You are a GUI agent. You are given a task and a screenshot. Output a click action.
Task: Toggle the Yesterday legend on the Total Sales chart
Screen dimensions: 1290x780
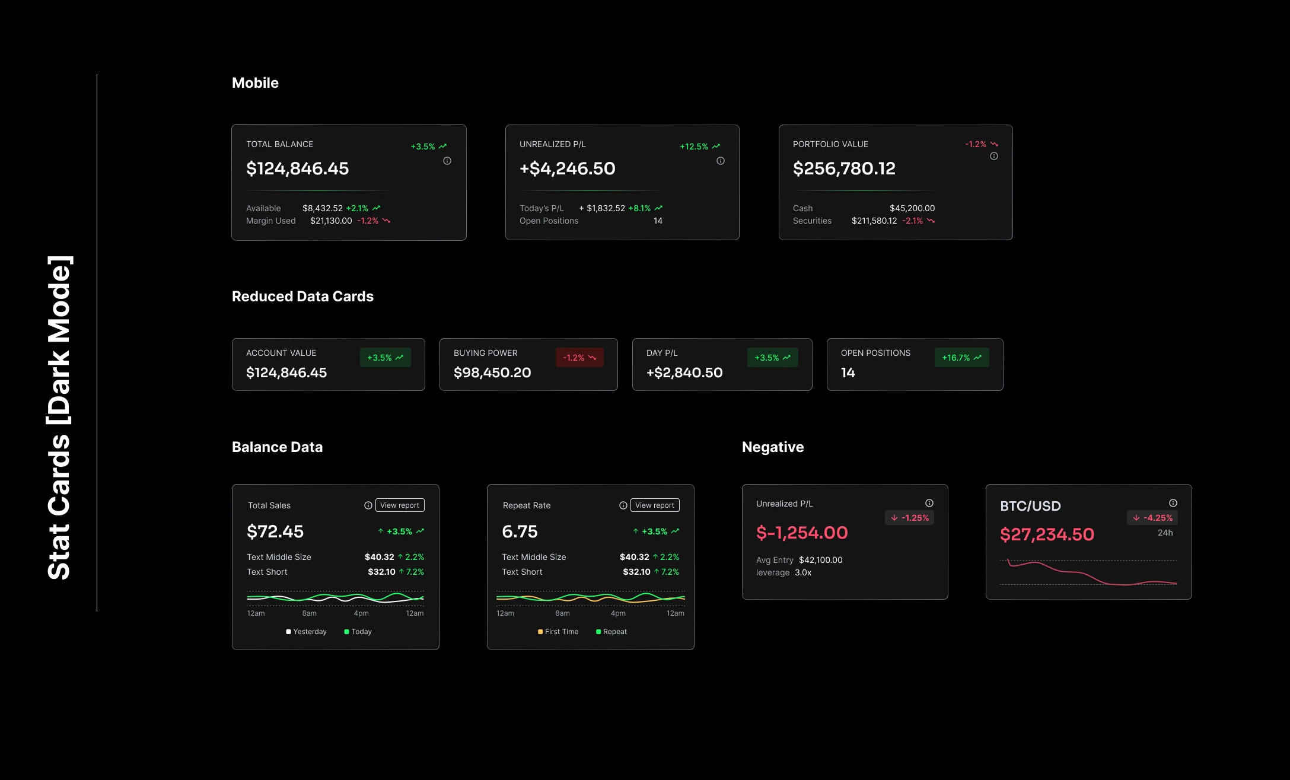pos(306,631)
